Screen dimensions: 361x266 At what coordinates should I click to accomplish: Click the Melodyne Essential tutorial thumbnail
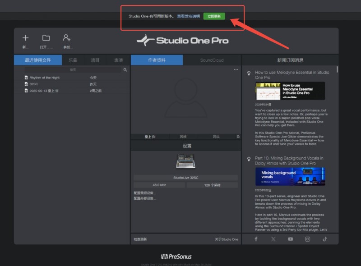(x=290, y=91)
